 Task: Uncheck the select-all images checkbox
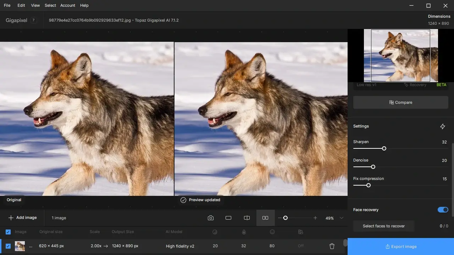tap(8, 232)
